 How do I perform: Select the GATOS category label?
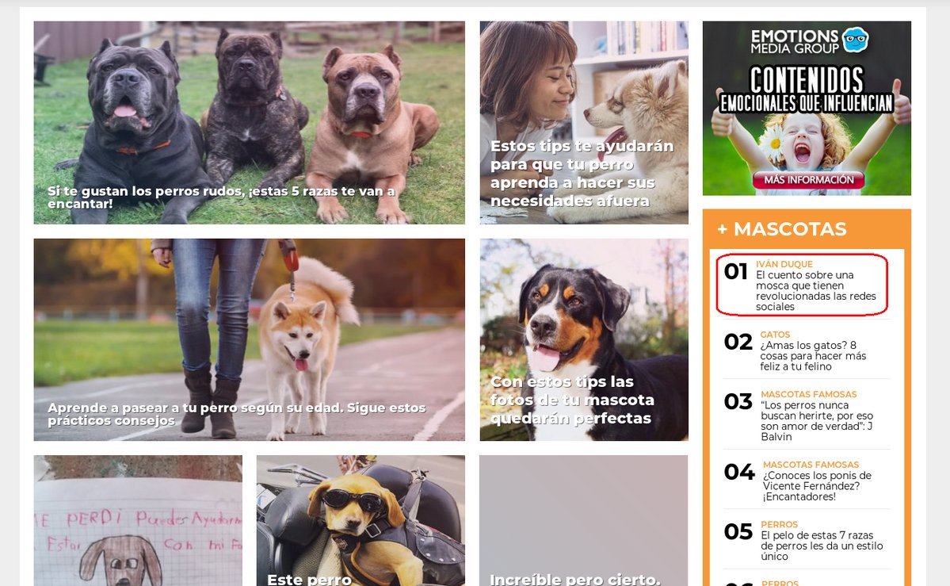pyautogui.click(x=775, y=335)
